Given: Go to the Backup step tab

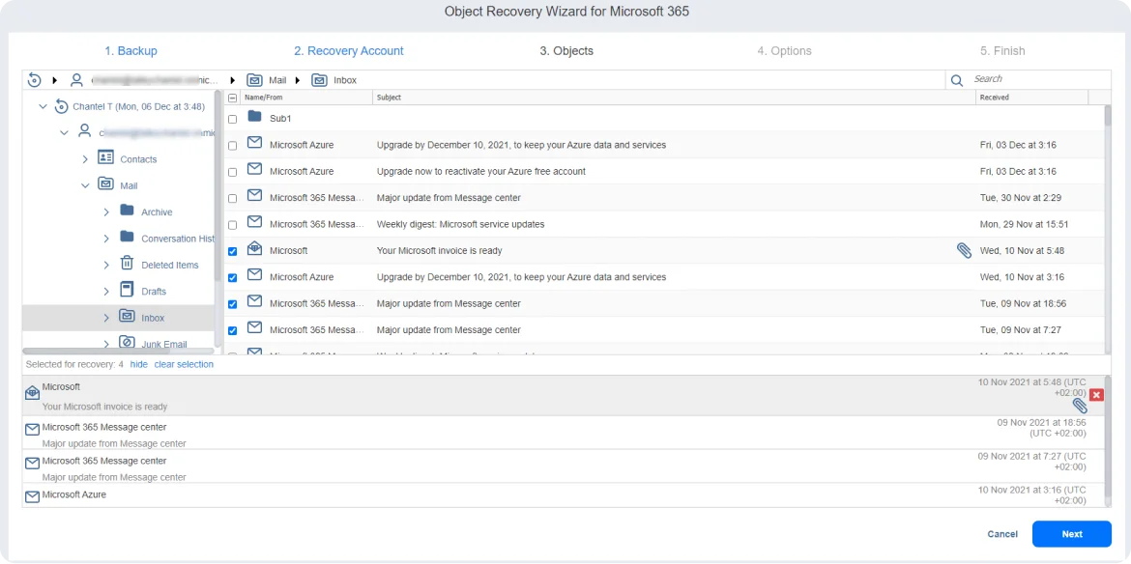Looking at the screenshot, I should [x=130, y=51].
